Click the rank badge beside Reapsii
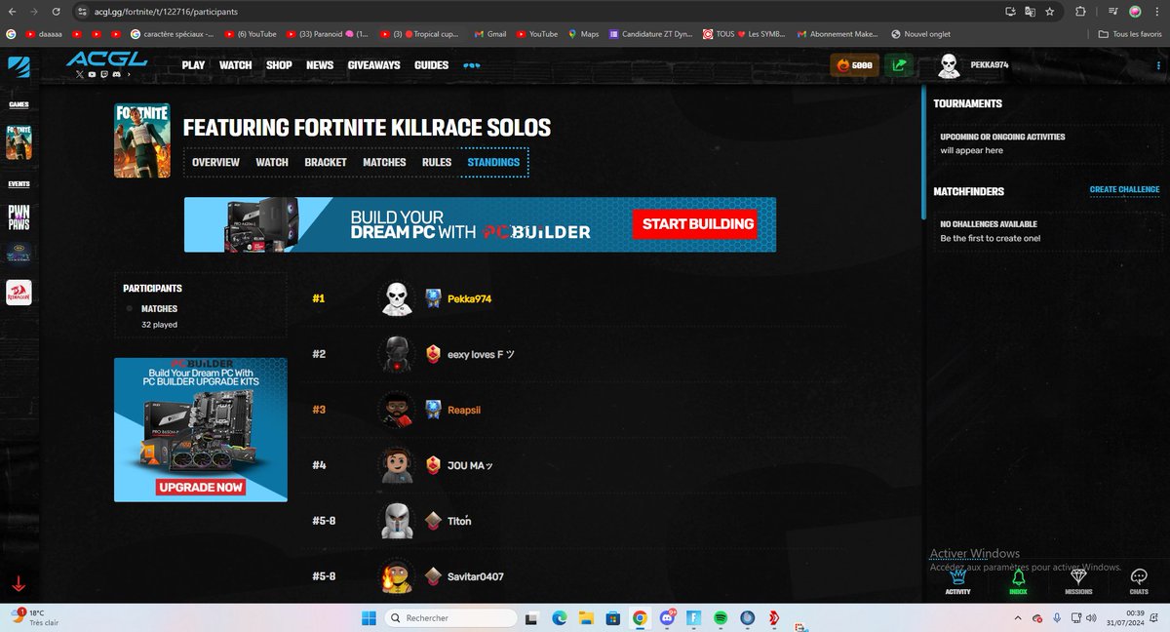Image resolution: width=1170 pixels, height=632 pixels. [434, 410]
